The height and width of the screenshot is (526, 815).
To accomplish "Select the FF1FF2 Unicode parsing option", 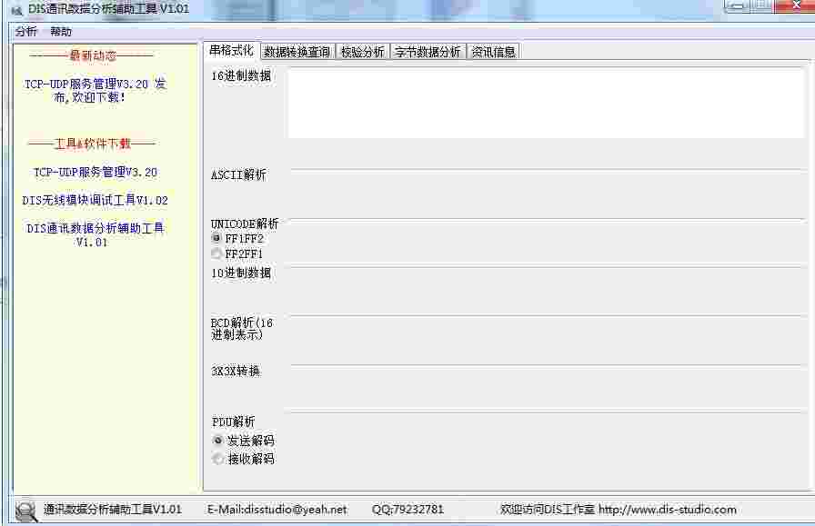I will point(216,239).
